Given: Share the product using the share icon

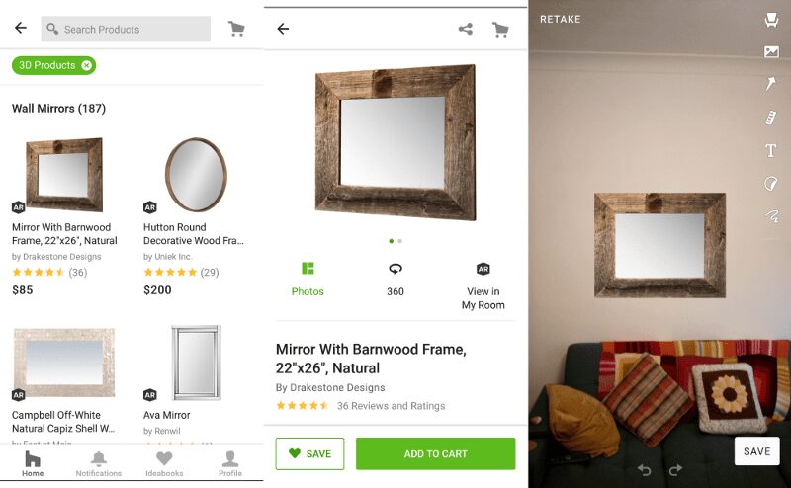Looking at the screenshot, I should [x=466, y=30].
